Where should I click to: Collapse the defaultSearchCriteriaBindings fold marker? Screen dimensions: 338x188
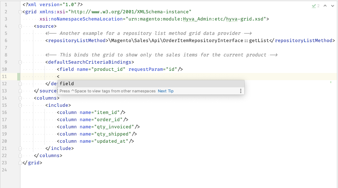coord(20,62)
